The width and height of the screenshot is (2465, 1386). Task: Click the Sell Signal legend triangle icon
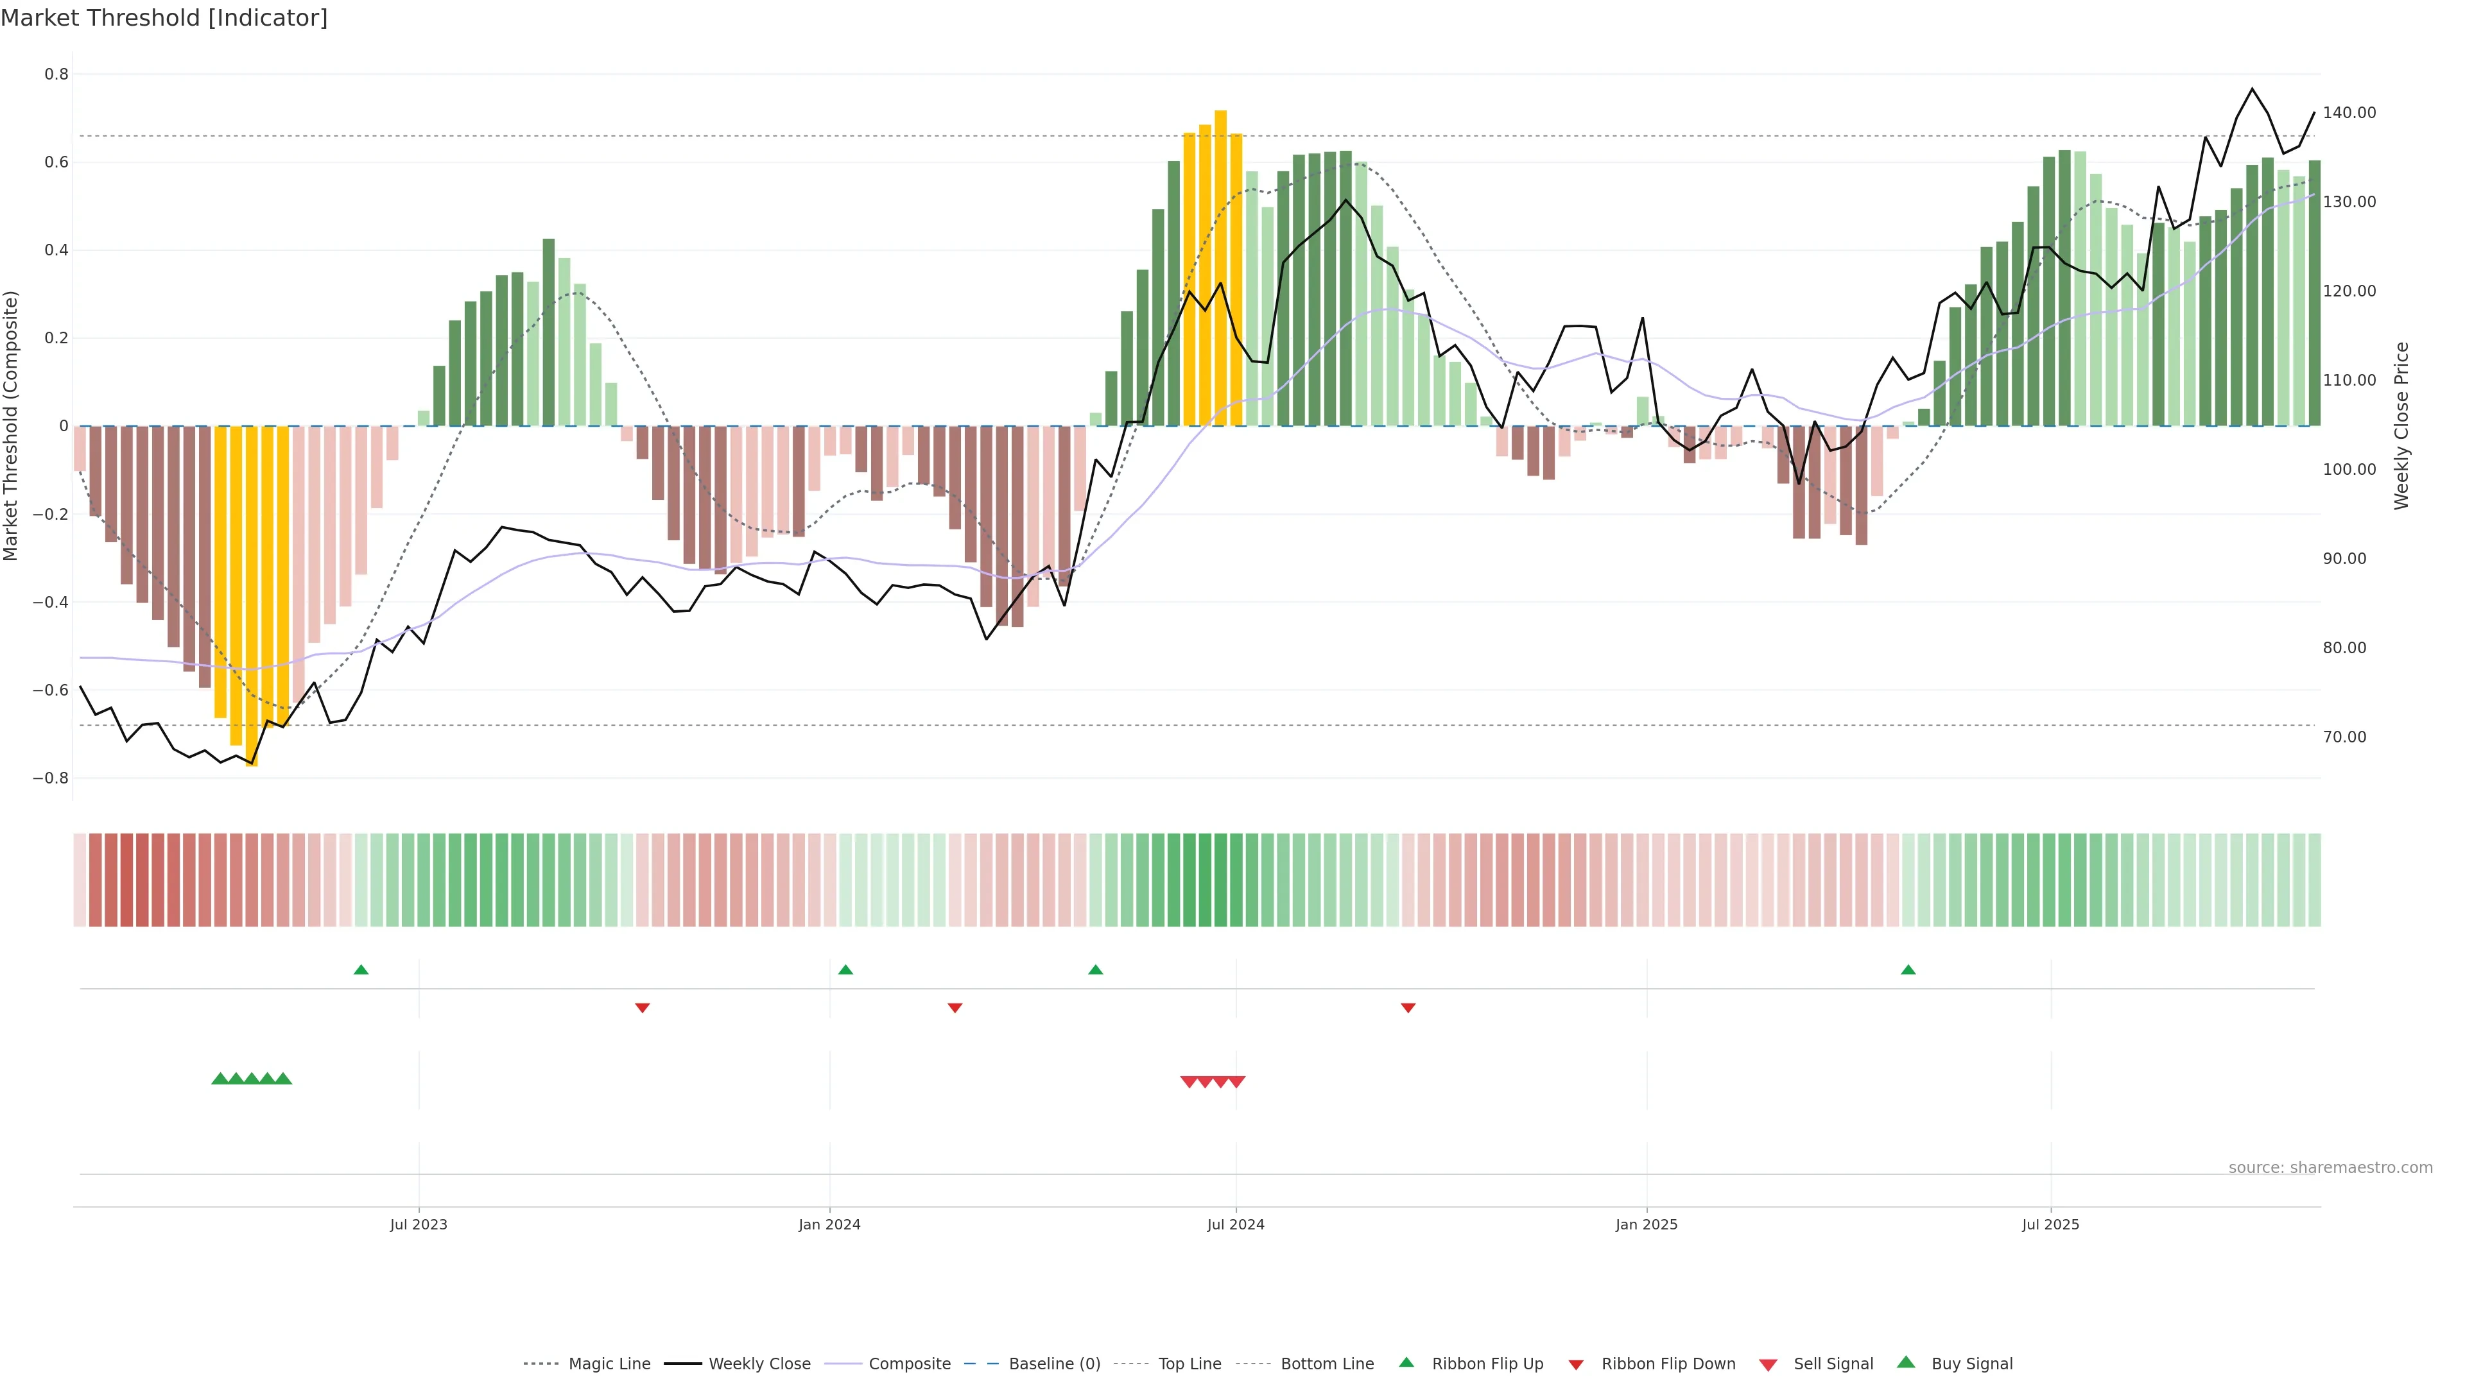[x=1769, y=1364]
